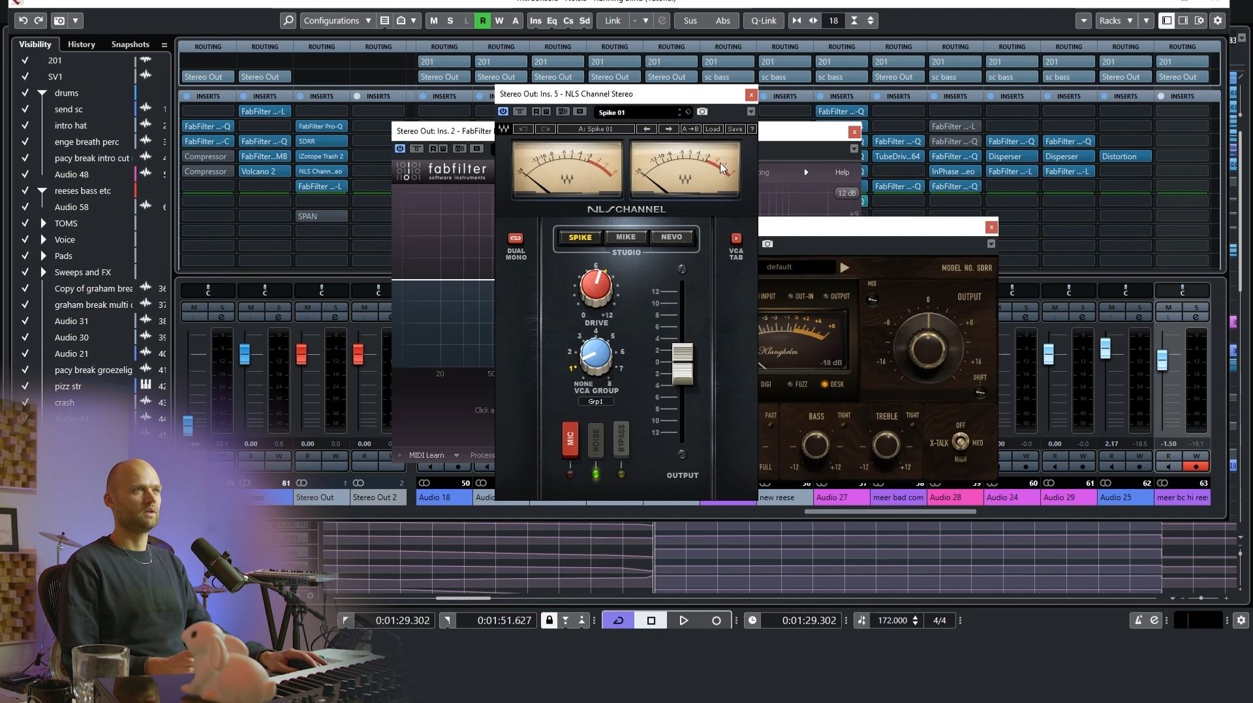Click the tempo value 172.000 field
1253x703 pixels.
(893, 621)
